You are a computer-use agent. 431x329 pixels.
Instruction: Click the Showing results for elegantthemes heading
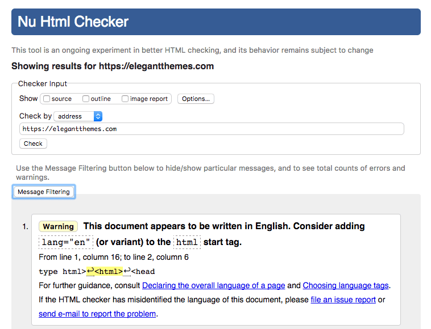click(113, 66)
